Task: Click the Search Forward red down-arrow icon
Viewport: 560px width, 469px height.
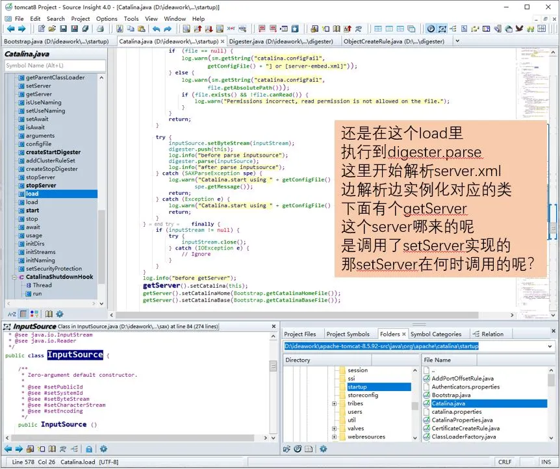Action: [209, 29]
